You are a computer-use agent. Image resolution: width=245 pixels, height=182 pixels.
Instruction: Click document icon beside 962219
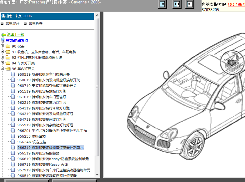click(x=13, y=102)
